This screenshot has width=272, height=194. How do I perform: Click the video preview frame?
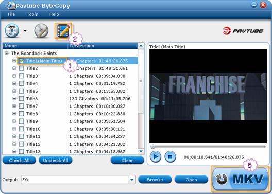(208, 96)
